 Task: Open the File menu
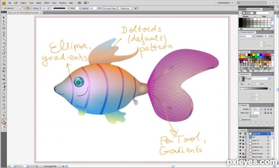(10, 3)
